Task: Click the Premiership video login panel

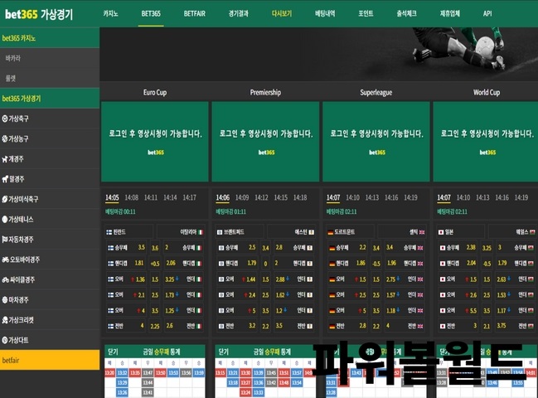Action: [265, 141]
